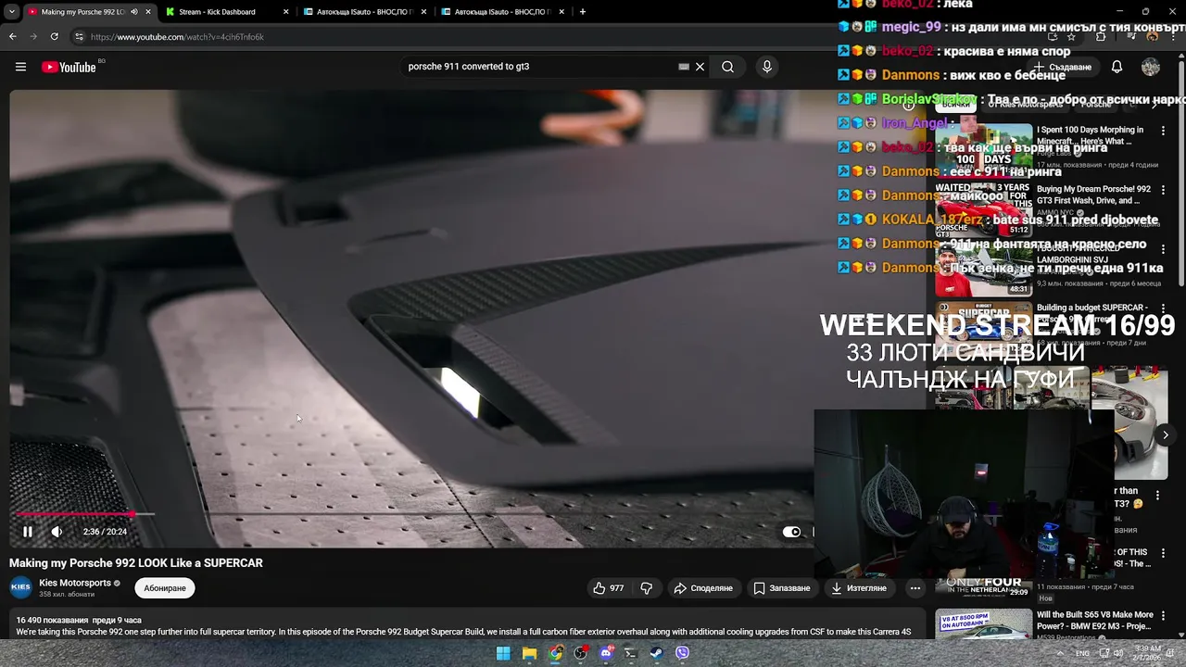The height and width of the screenshot is (667, 1186).
Task: Reload the page
Action: point(55,37)
